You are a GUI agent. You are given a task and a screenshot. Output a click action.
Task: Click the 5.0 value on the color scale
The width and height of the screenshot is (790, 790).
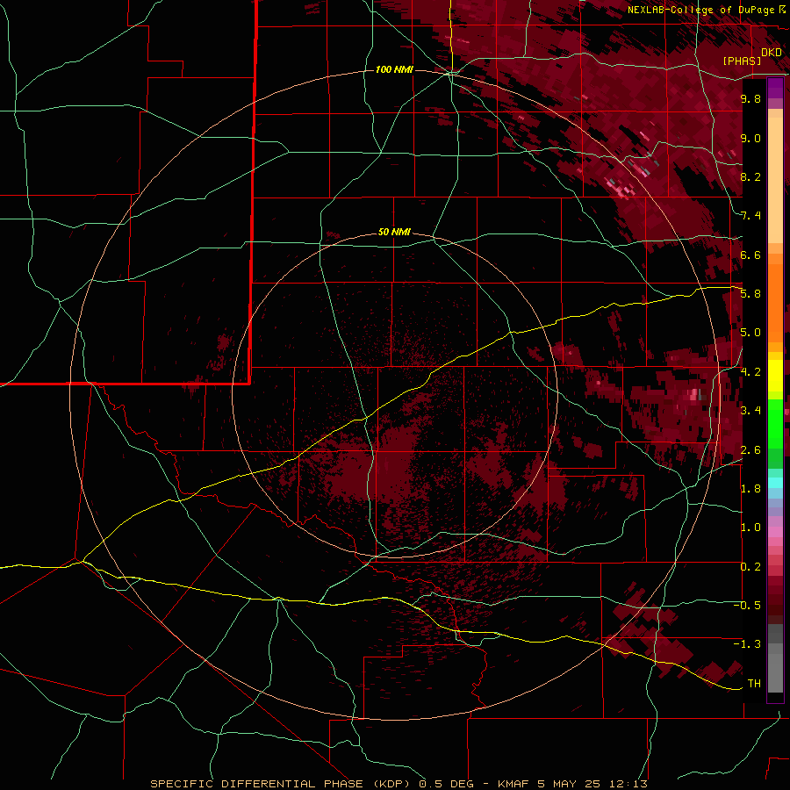click(x=750, y=333)
